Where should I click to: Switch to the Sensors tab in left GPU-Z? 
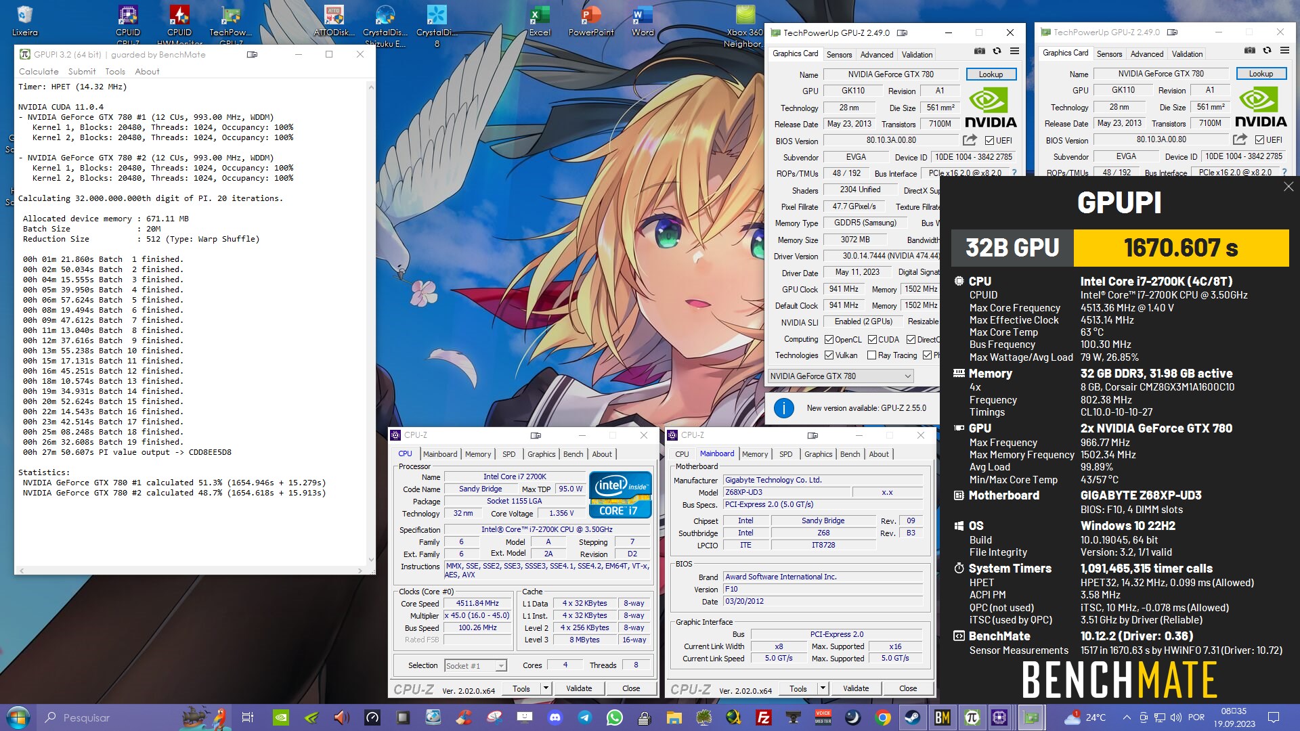click(839, 55)
